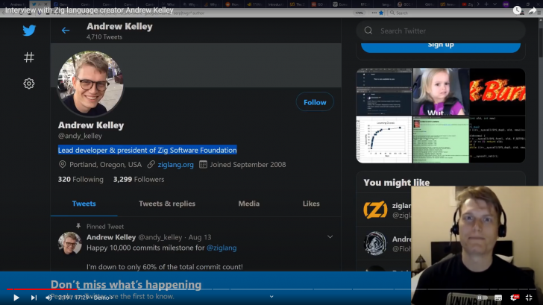Click the highlighted bio text
The image size is (543, 305).
(147, 150)
